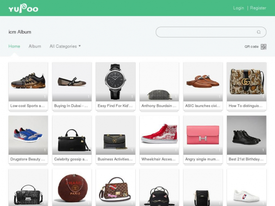Open the black quilted phone bag thumbnail
Image resolution: width=275 pixels, height=206 pixels.
203,187
